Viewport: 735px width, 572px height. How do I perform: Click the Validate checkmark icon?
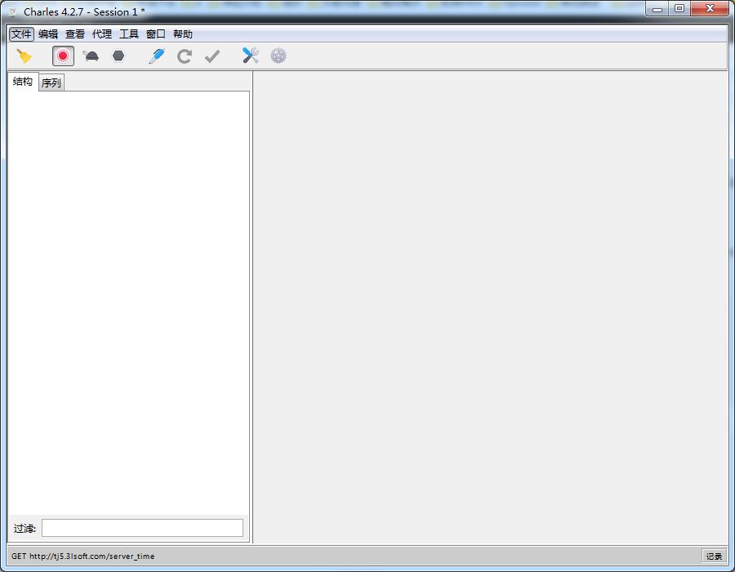tap(212, 56)
